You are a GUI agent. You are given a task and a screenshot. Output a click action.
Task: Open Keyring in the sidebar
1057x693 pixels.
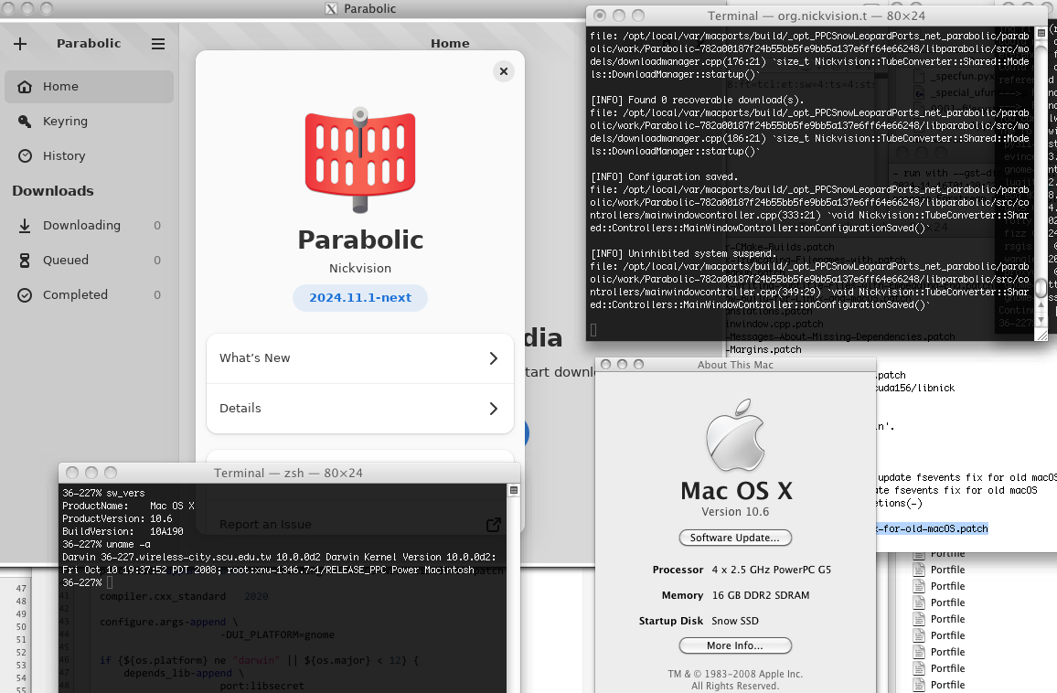coord(89,122)
